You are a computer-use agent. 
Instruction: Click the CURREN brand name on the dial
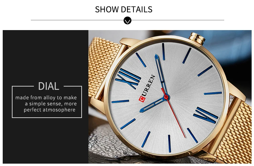149,85
